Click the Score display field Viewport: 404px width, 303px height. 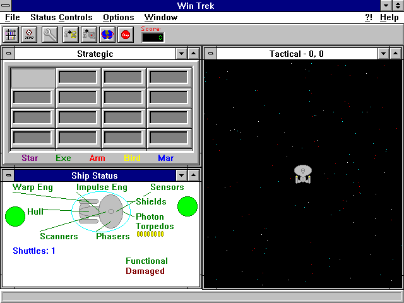[153, 38]
